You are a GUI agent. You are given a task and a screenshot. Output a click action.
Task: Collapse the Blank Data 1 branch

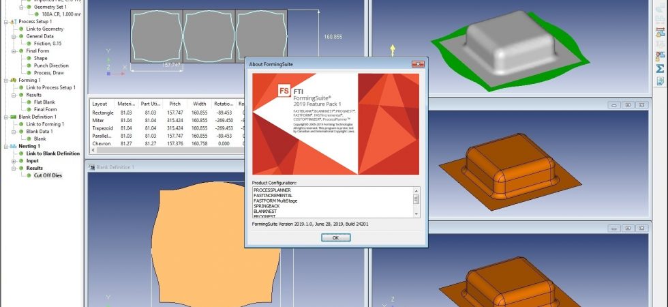[14, 131]
